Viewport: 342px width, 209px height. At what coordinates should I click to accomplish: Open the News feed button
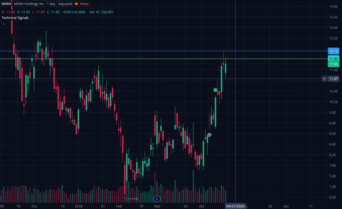[82, 4]
